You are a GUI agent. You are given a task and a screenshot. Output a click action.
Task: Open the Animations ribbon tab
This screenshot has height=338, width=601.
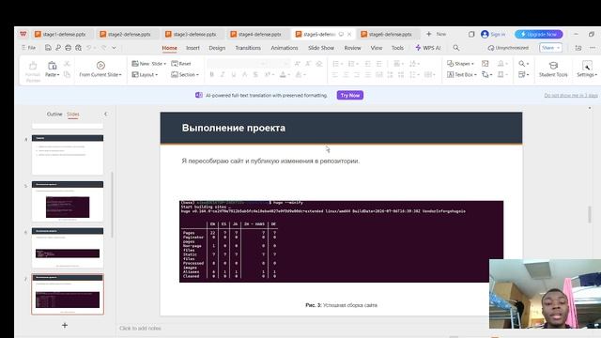285,48
